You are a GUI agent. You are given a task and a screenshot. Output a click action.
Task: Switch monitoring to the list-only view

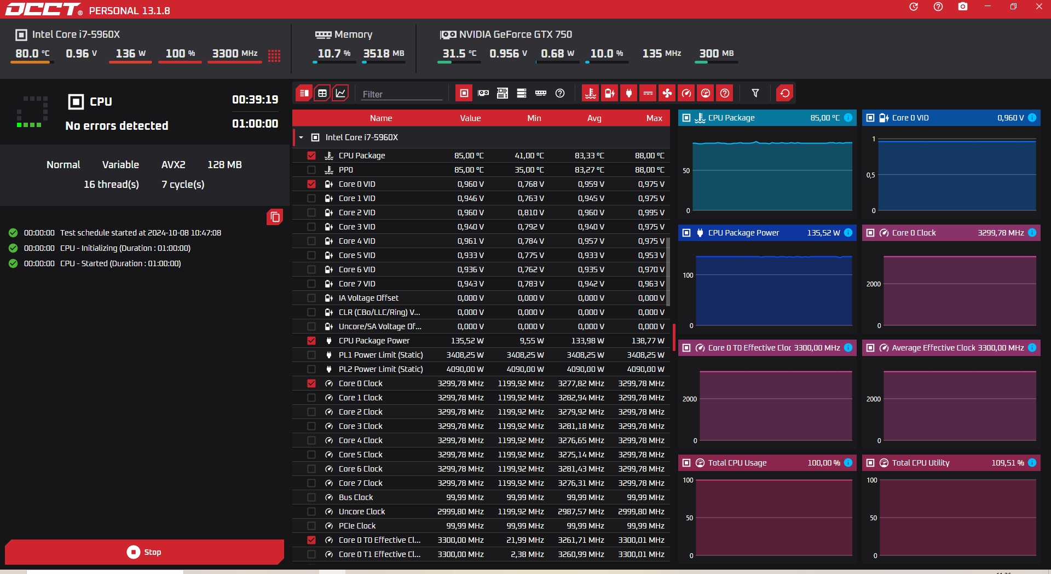click(x=304, y=93)
